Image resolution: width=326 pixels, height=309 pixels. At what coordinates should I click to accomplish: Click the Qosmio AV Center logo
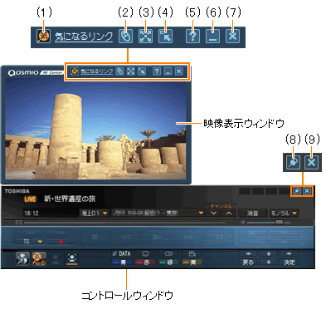coord(36,73)
